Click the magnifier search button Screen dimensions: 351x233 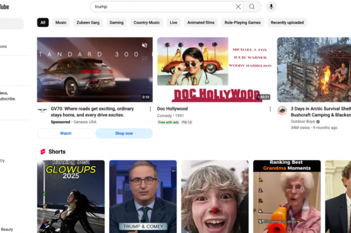(x=252, y=7)
